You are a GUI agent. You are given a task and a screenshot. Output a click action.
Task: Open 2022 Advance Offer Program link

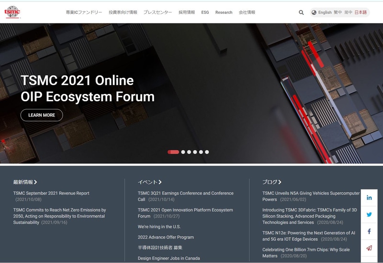[x=166, y=237]
